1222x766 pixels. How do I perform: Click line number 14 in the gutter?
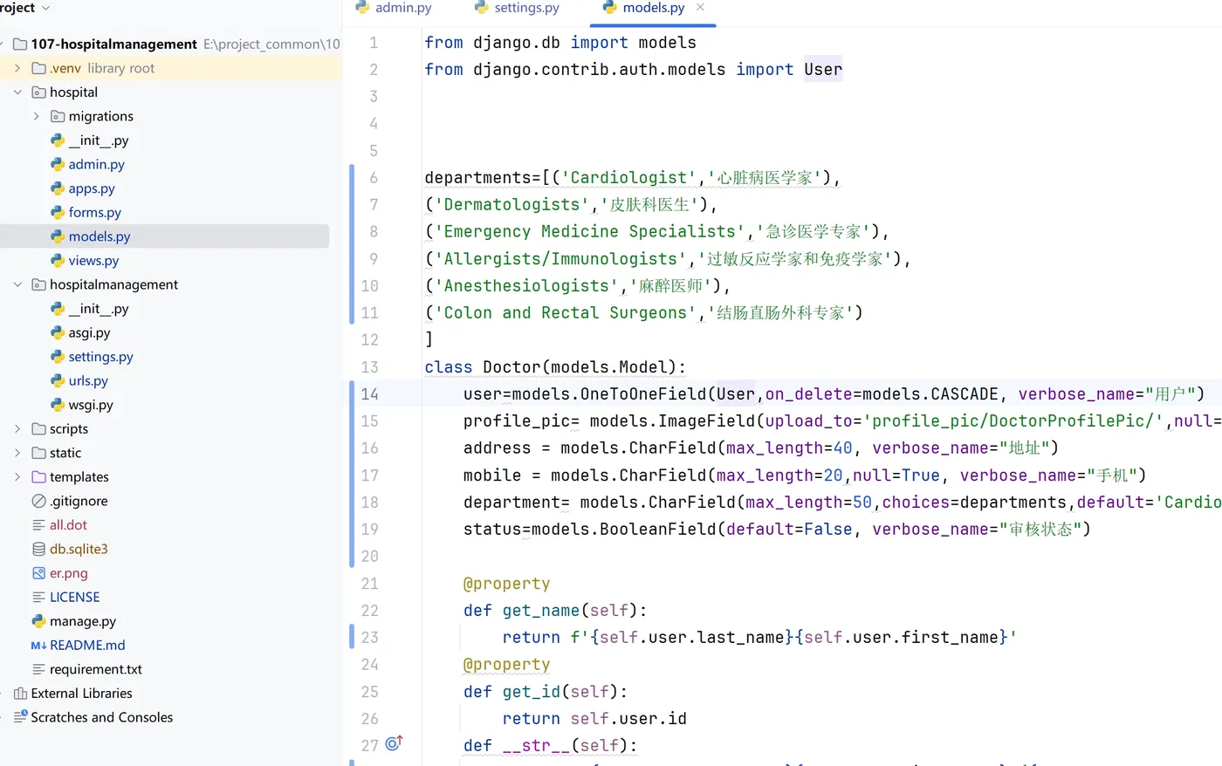pyautogui.click(x=369, y=394)
